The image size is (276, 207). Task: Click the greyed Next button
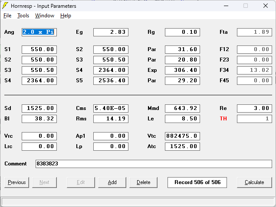coord(44,182)
